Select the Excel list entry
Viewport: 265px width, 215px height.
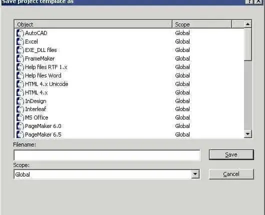(x=31, y=41)
